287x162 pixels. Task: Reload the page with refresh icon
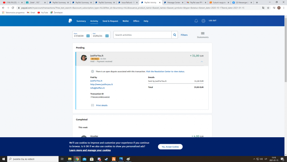[x=13, y=8]
